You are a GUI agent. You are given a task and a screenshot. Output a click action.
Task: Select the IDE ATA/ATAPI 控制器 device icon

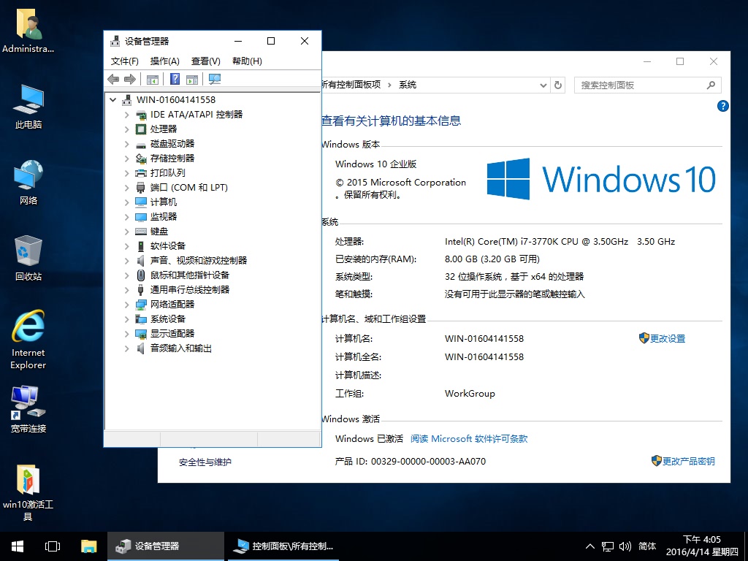point(141,115)
